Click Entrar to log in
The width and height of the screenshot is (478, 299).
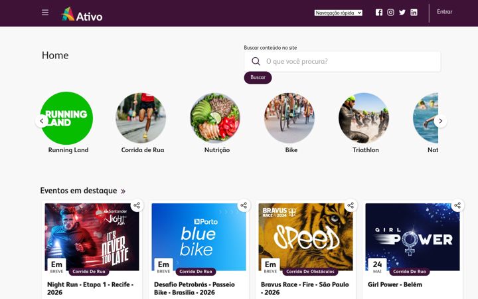444,12
